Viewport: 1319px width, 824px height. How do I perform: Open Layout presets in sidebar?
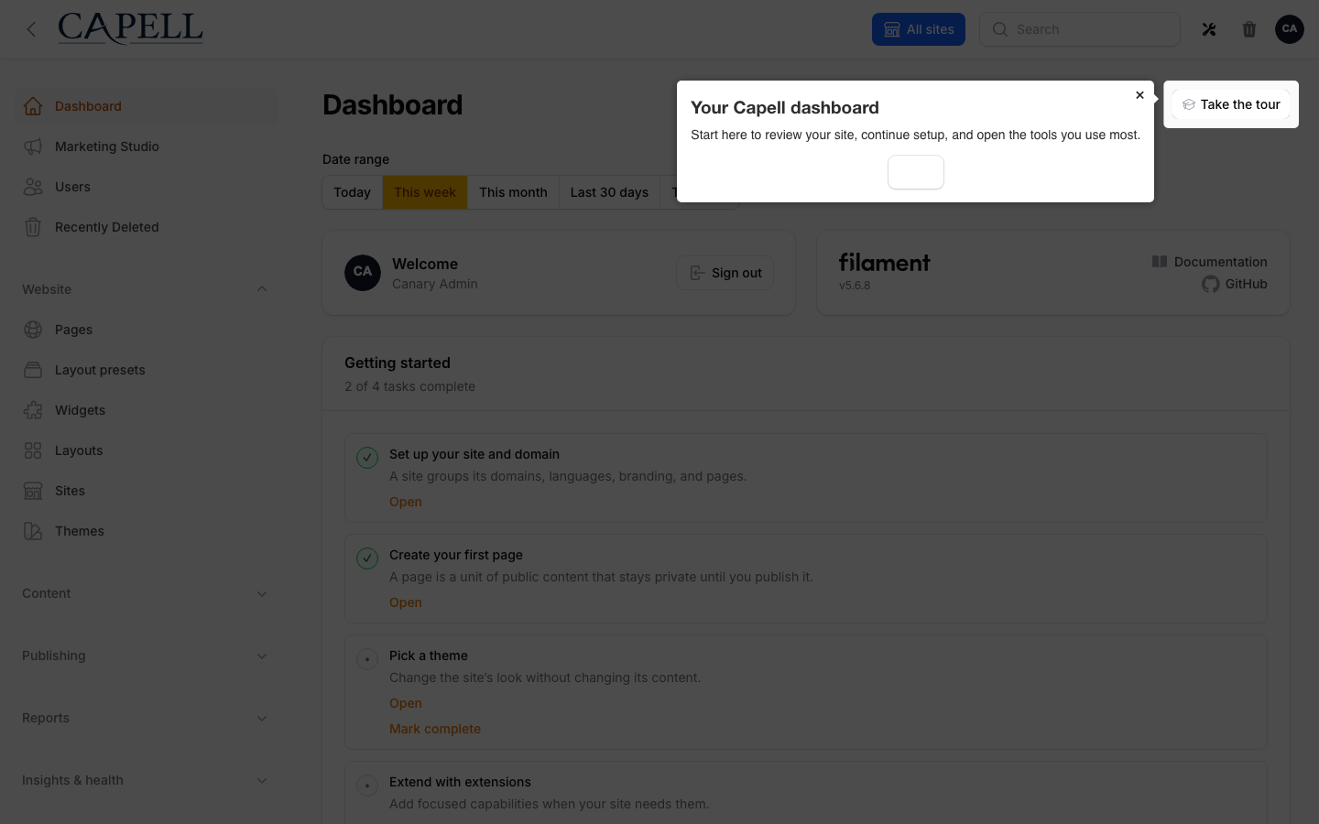click(x=148, y=370)
